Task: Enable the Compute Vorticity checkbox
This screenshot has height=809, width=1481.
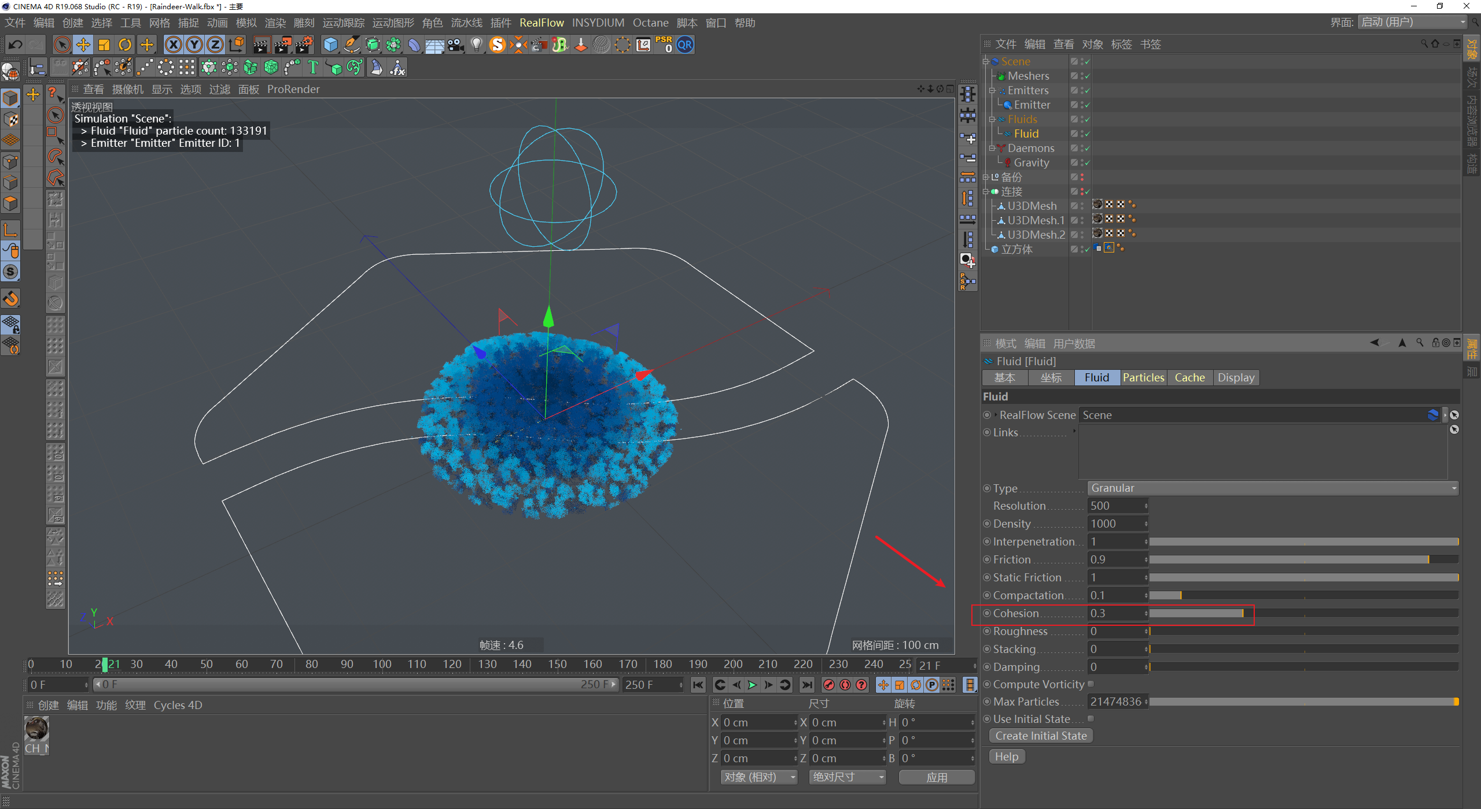Action: point(1091,684)
